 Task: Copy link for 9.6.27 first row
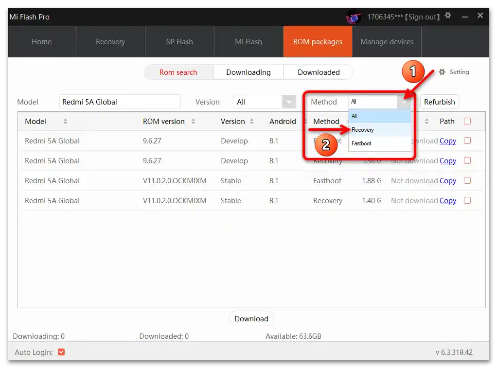pyautogui.click(x=447, y=140)
